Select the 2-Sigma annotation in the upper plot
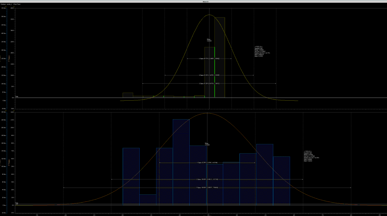This screenshot has height=216, width=387. pyautogui.click(x=209, y=75)
